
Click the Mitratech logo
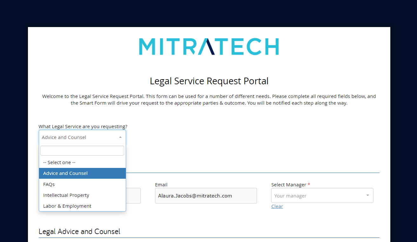[209, 46]
